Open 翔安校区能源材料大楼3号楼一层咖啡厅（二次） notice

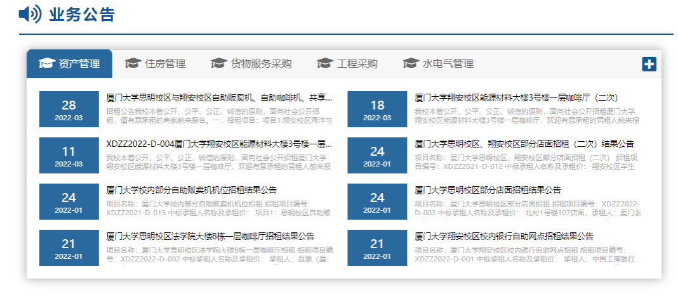[516, 97]
